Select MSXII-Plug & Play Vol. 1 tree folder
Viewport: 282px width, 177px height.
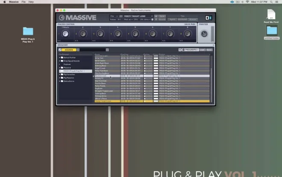pyautogui.click(x=76, y=71)
